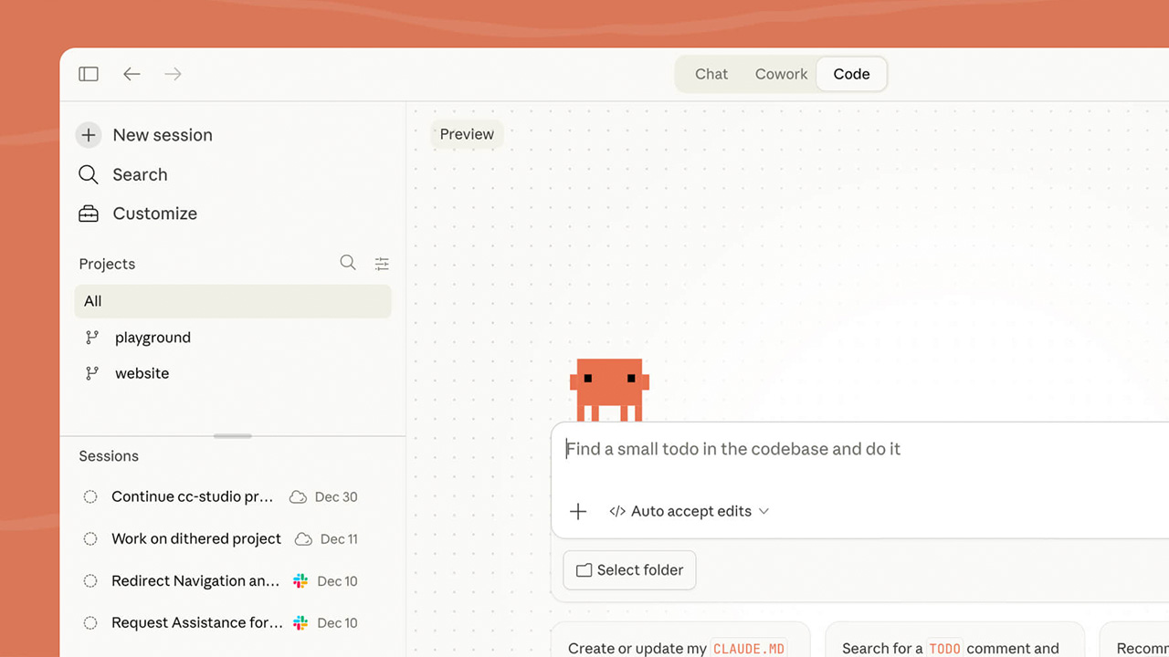Open Customize toolbox icon
The width and height of the screenshot is (1169, 657).
pyautogui.click(x=89, y=214)
